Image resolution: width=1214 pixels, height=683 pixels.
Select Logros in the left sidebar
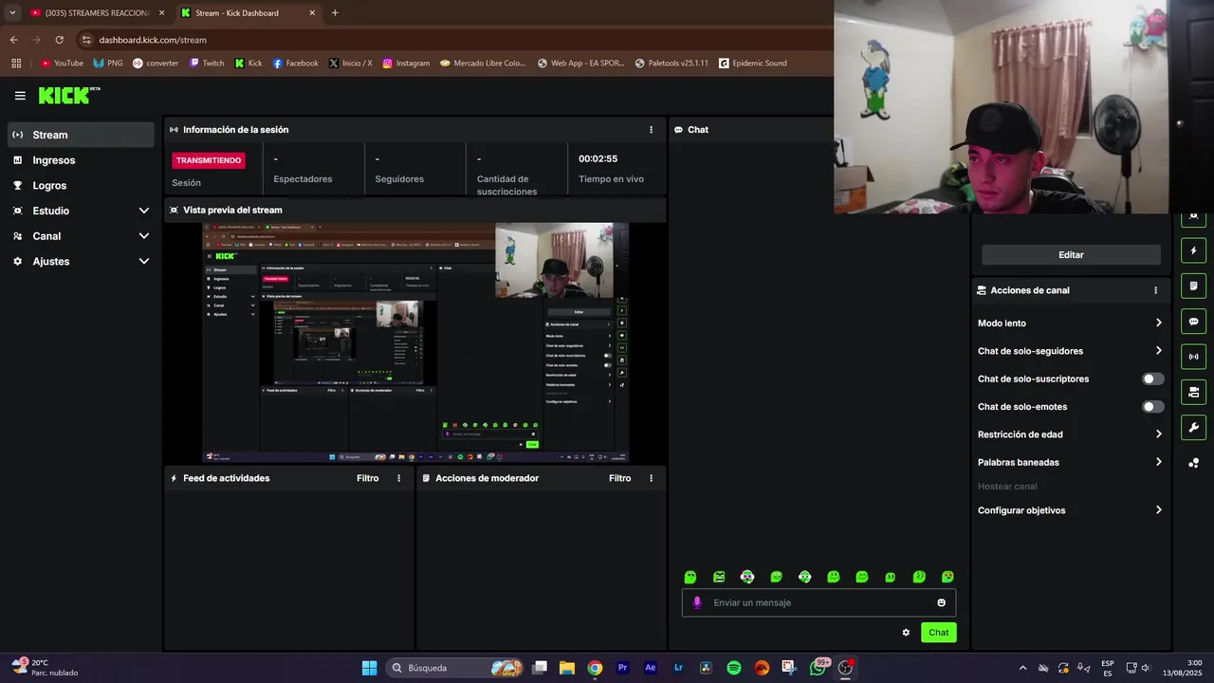pyautogui.click(x=81, y=186)
